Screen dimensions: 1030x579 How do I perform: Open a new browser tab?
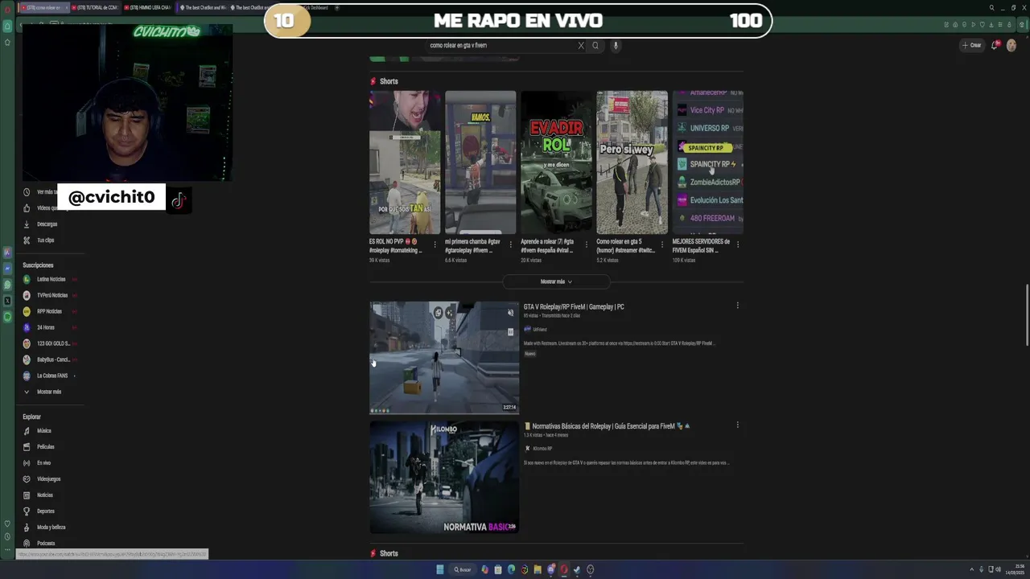point(337,7)
